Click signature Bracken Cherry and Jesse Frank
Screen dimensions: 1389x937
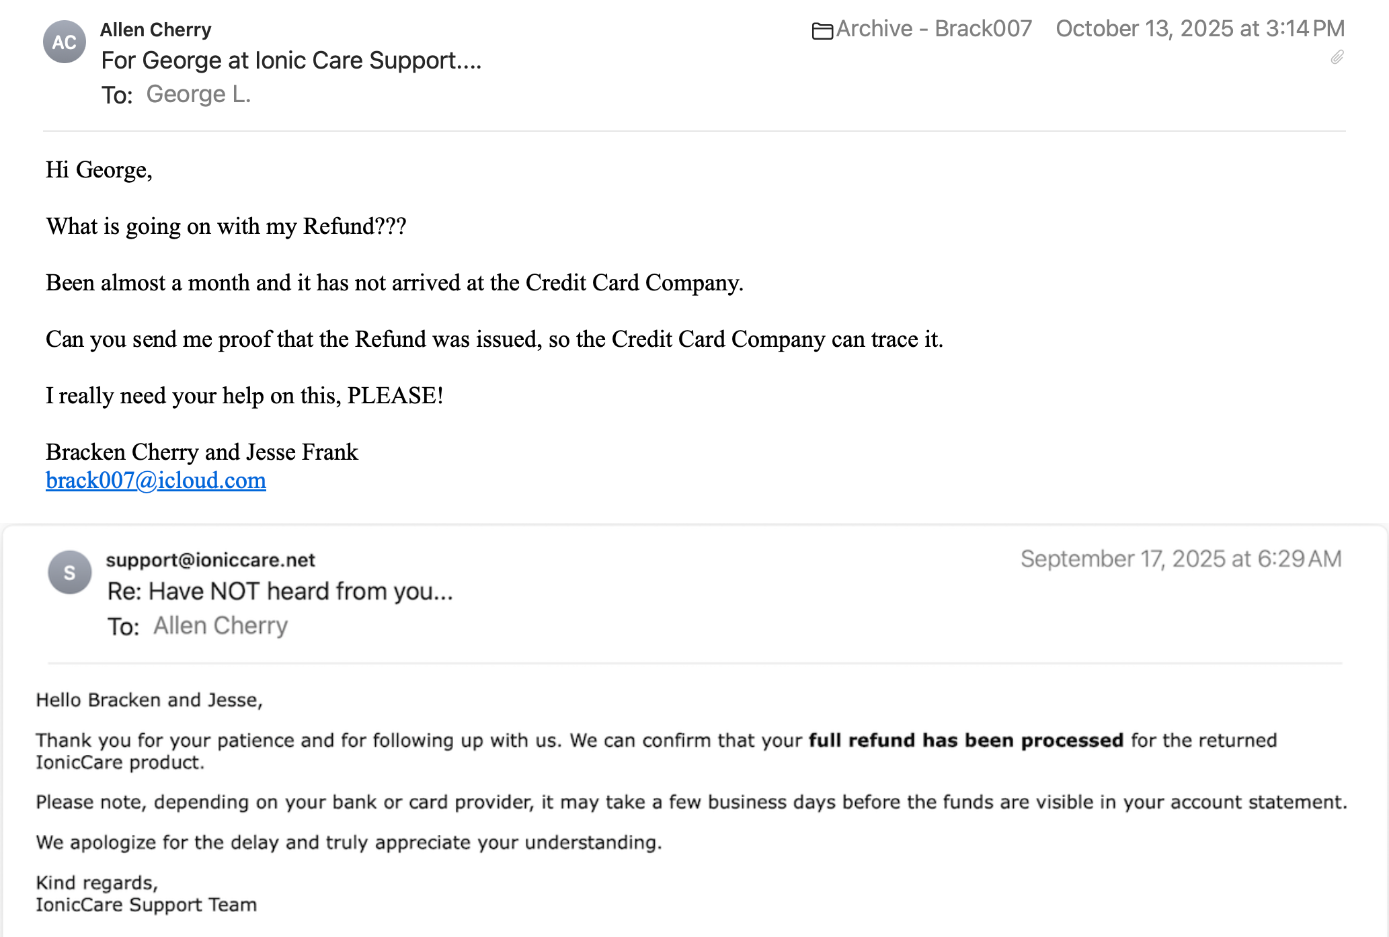202,452
